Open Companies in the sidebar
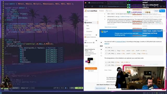The image size is (167, 94). [x=89, y=32]
